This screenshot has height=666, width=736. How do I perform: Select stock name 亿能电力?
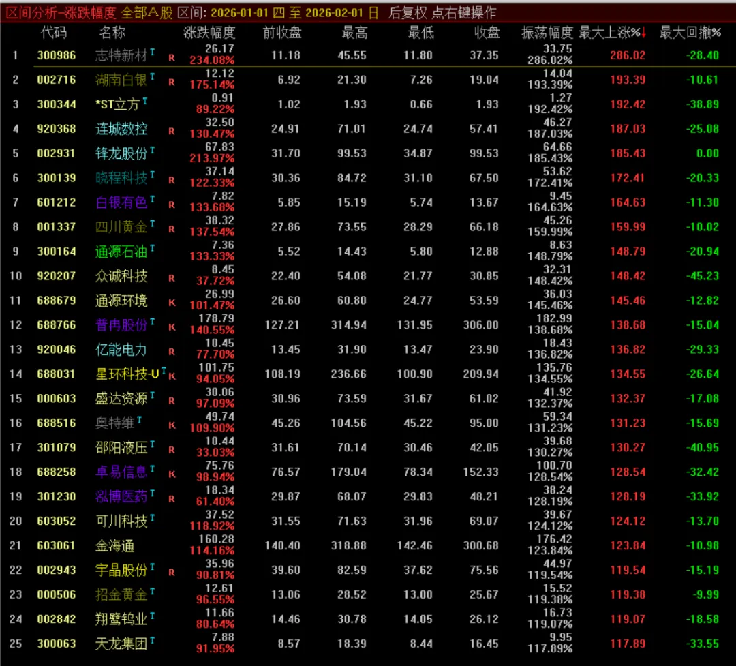point(121,350)
